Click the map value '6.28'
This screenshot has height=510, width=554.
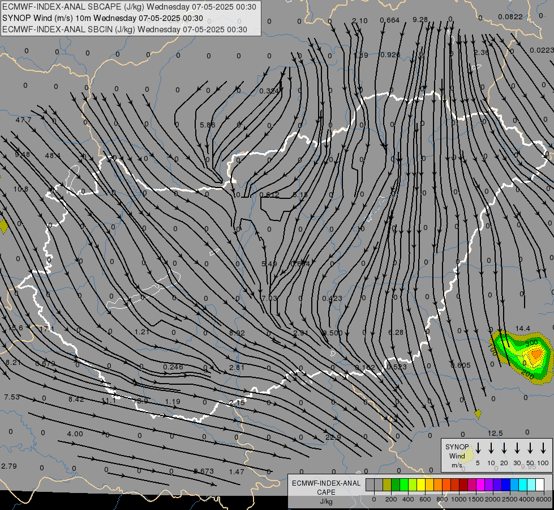pos(396,332)
